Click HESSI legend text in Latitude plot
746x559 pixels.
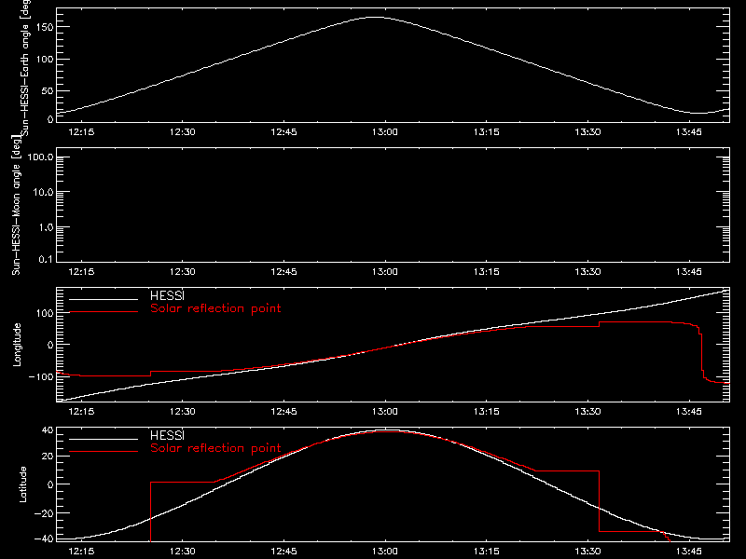pyautogui.click(x=167, y=435)
